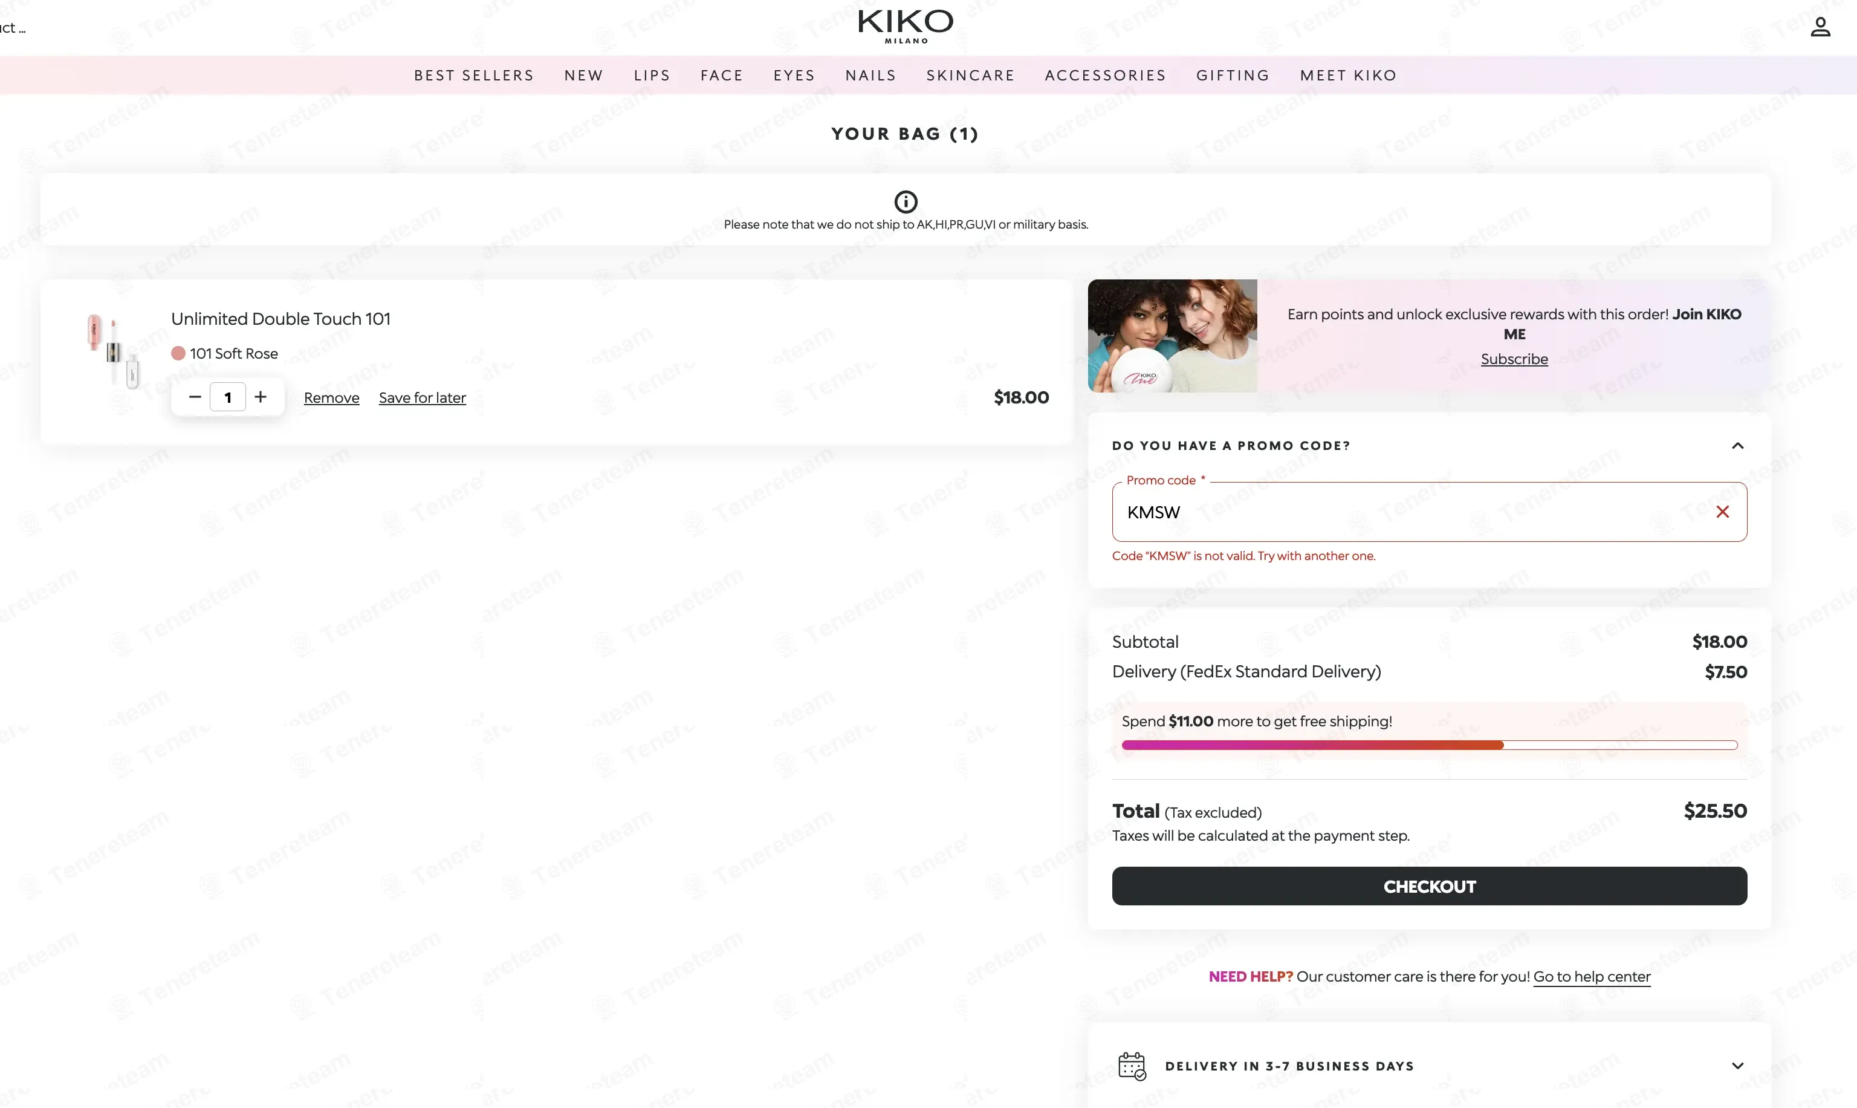Open the Nails menu

pyautogui.click(x=870, y=76)
